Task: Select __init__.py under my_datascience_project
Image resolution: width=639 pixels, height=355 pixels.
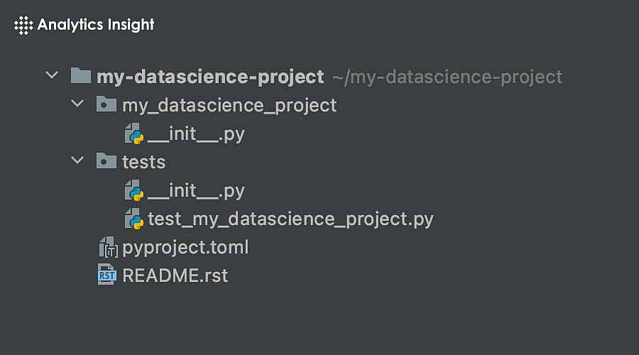Action: click(196, 133)
